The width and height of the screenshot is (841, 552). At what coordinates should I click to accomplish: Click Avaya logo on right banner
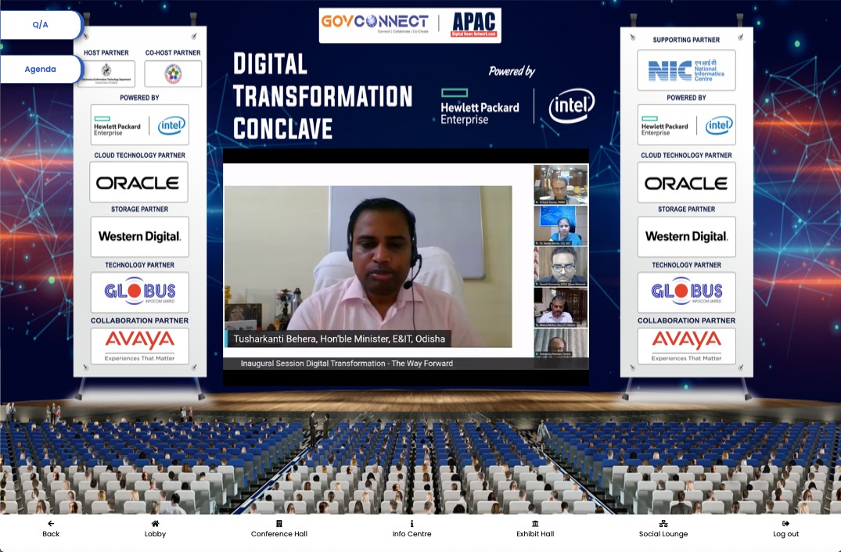click(687, 346)
